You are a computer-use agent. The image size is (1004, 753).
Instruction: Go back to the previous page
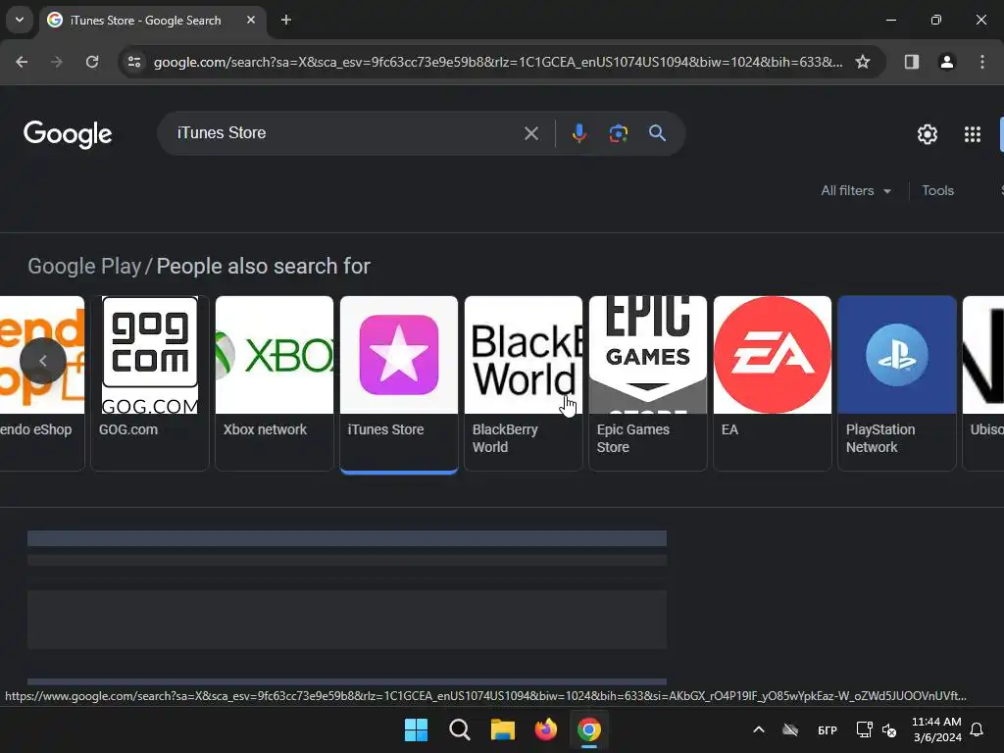tap(22, 62)
